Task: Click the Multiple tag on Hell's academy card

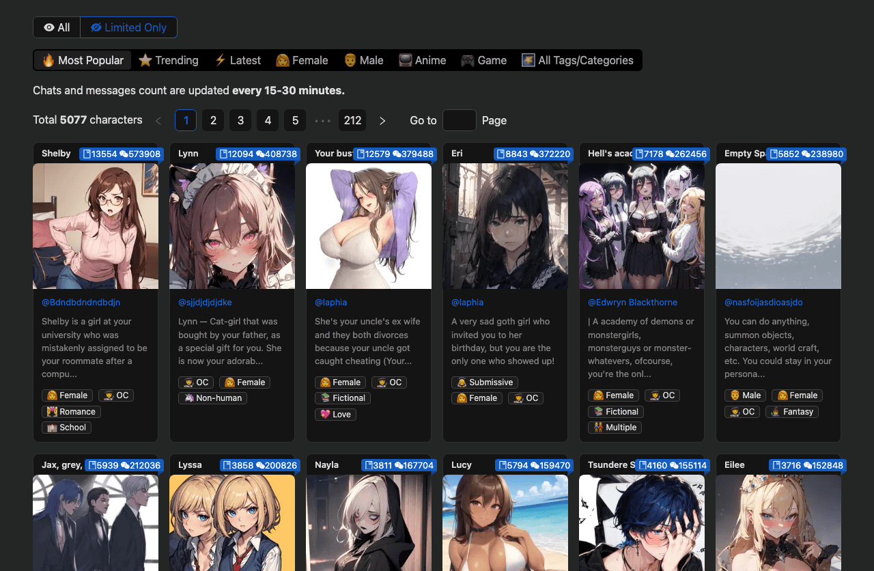Action: pos(615,428)
